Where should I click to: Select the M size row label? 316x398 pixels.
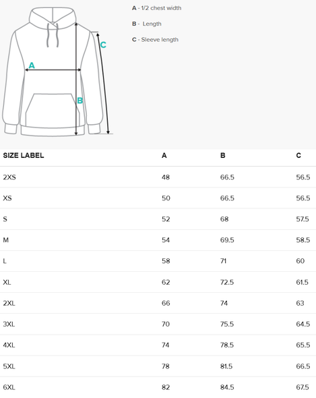tap(6, 240)
